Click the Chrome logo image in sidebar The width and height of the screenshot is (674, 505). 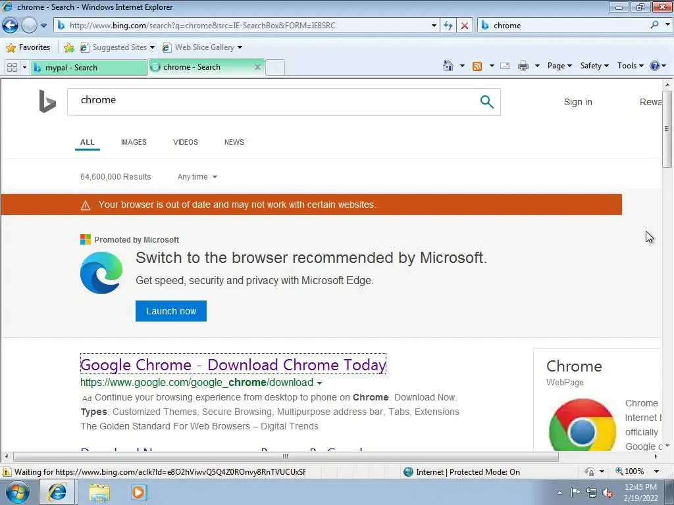[582, 424]
